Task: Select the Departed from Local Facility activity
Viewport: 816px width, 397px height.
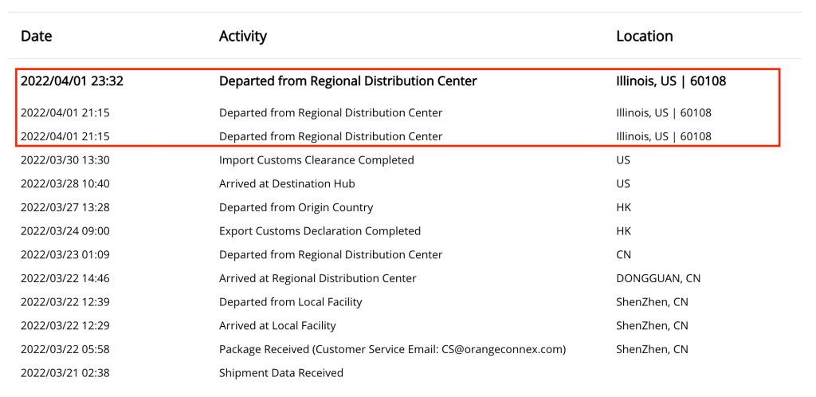Action: [290, 302]
